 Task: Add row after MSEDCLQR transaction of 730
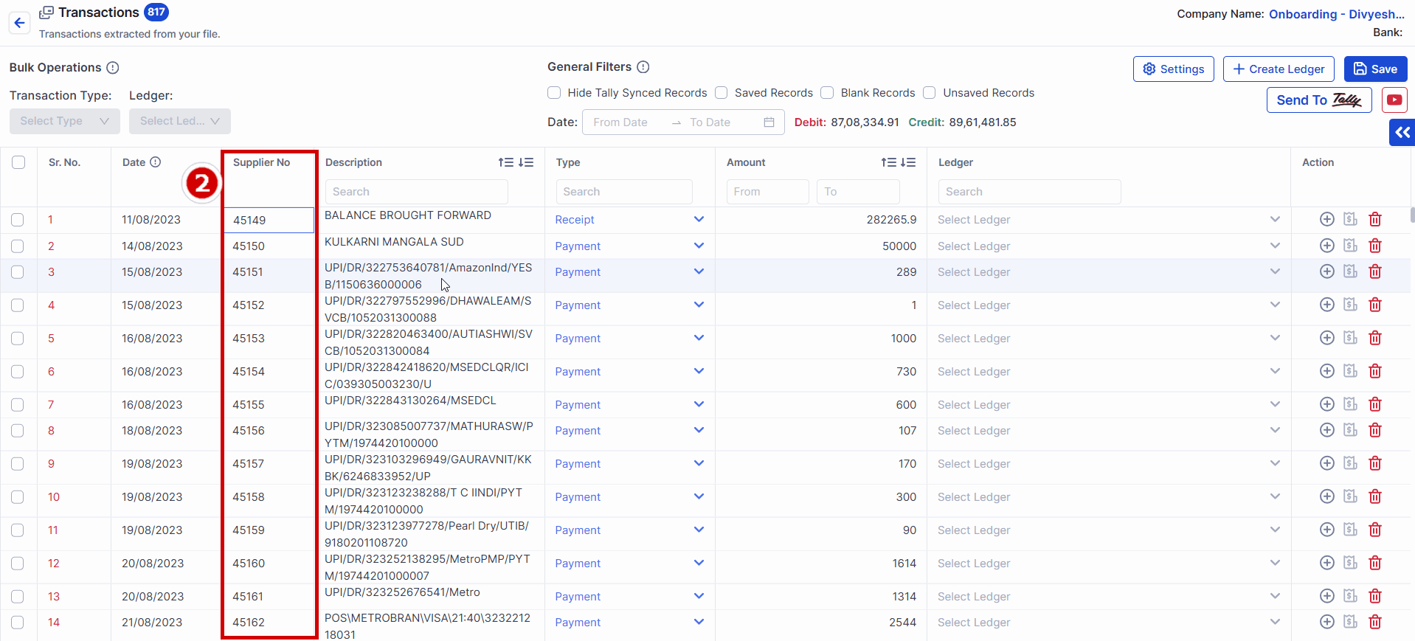coord(1327,371)
